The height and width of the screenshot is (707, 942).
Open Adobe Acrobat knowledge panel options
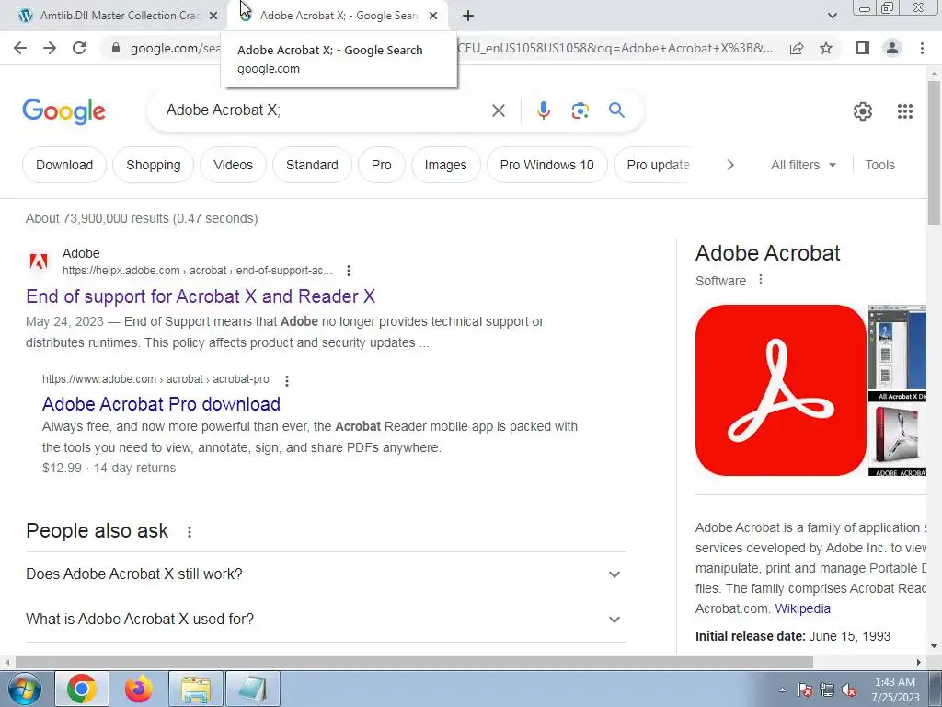coord(761,280)
